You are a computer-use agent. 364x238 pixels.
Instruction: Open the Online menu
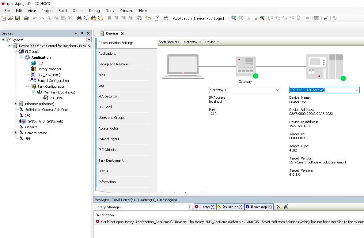(x=78, y=11)
